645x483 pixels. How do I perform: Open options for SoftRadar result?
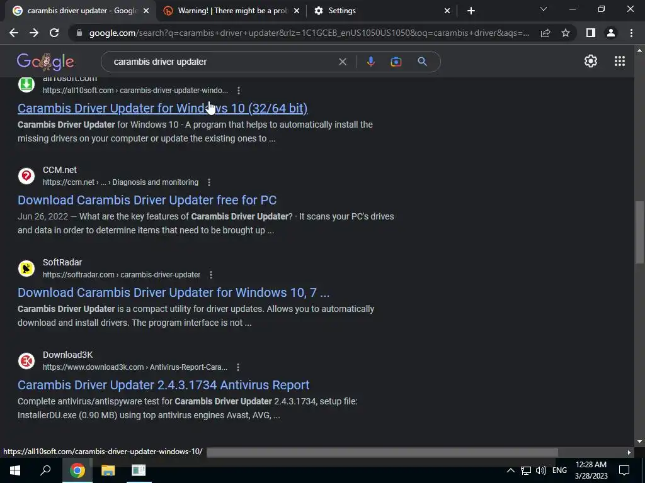(211, 275)
